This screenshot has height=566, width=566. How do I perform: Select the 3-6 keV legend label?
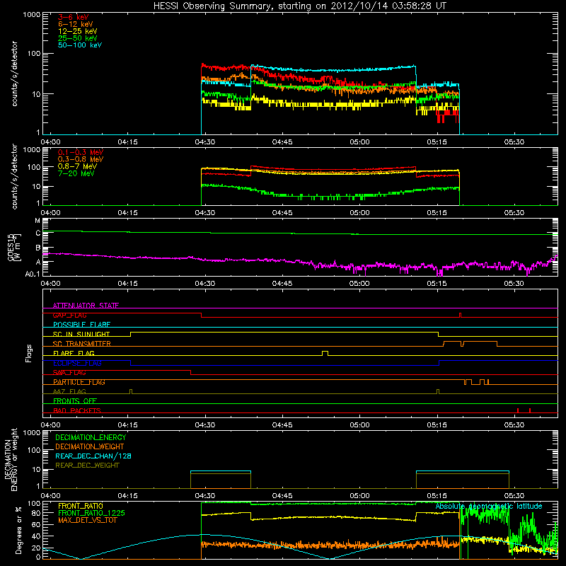pos(74,17)
